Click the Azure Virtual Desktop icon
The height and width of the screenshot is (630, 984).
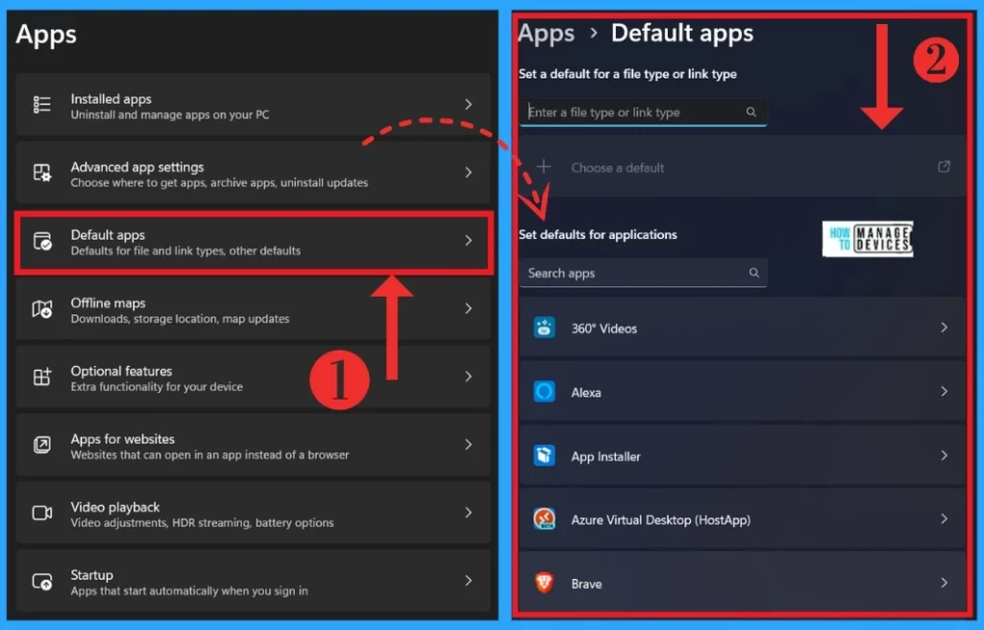click(x=544, y=519)
